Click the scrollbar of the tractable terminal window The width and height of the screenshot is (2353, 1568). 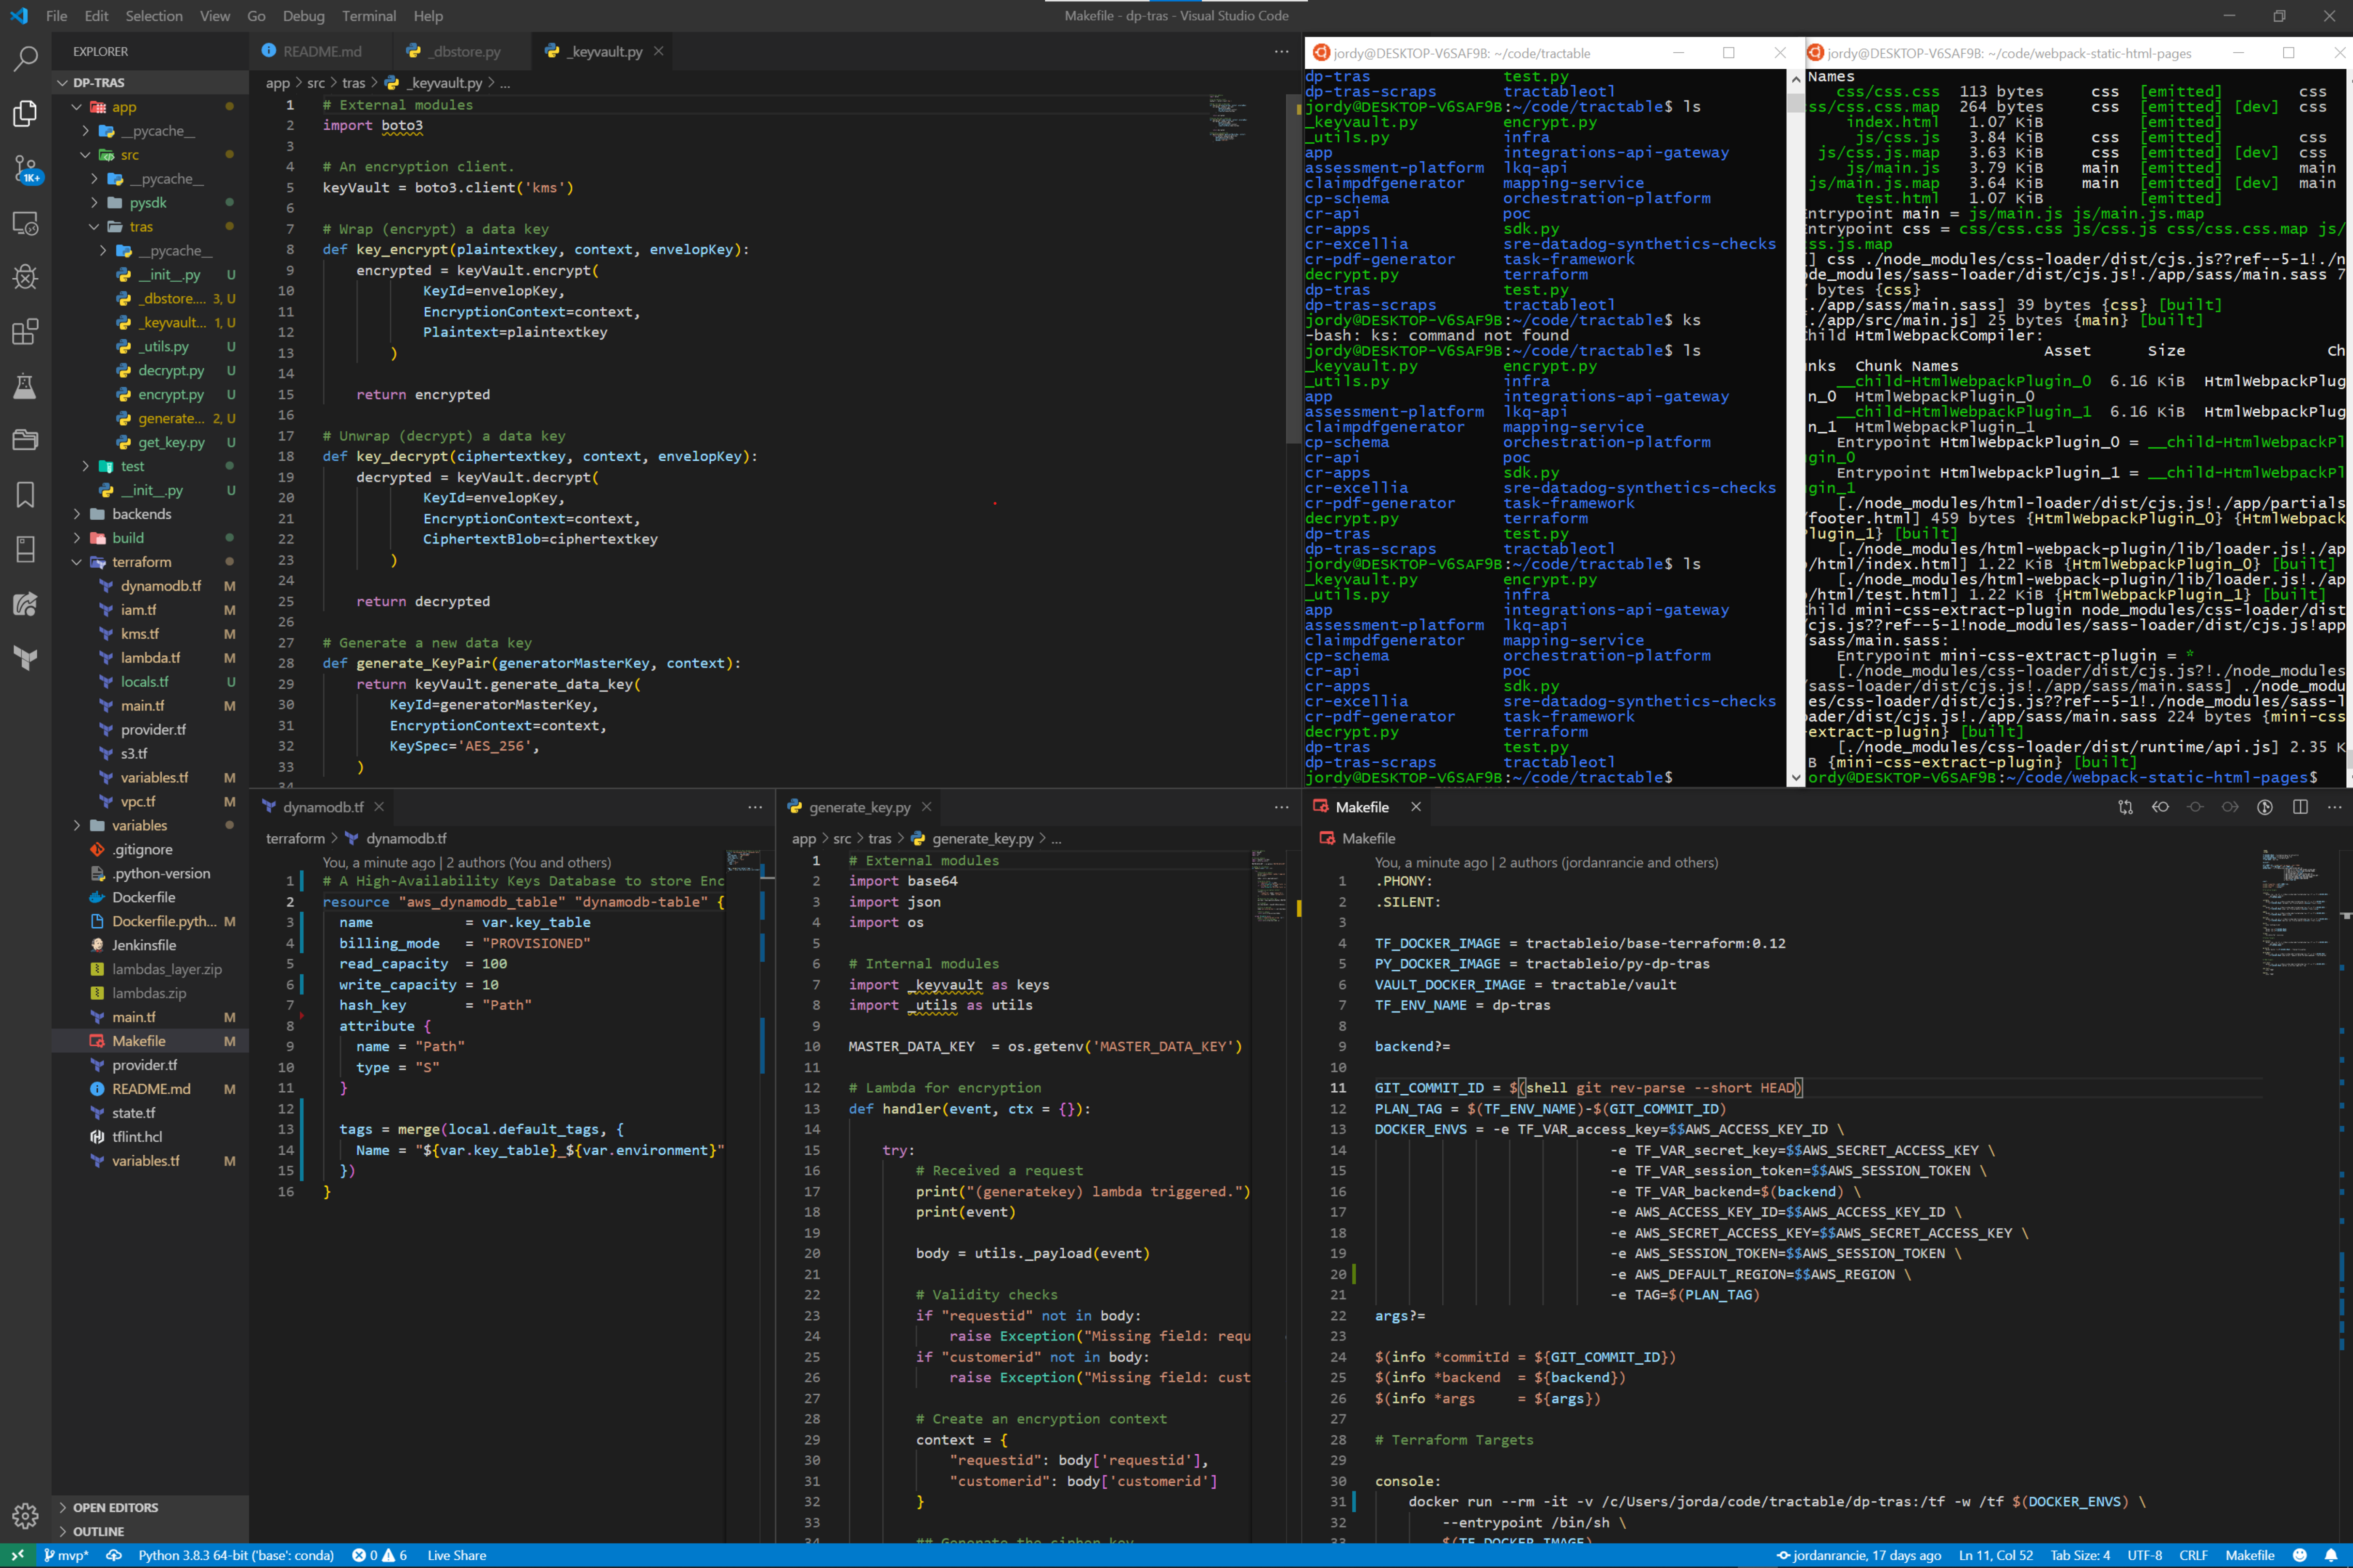click(x=1796, y=427)
